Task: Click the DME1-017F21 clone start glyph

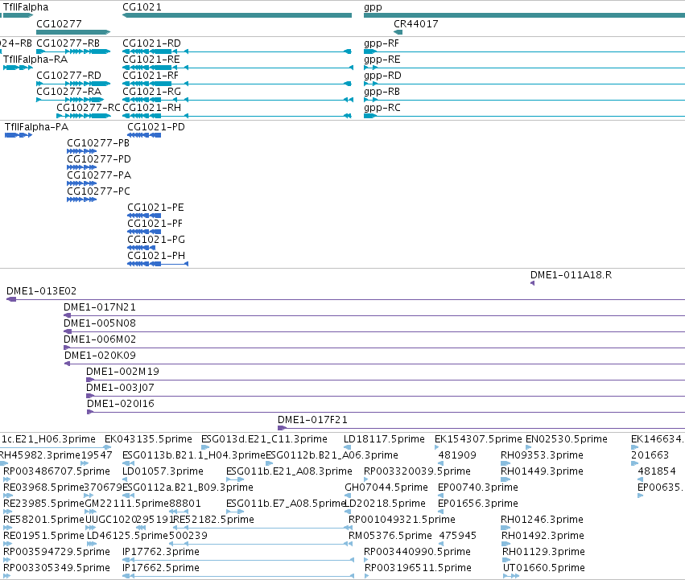Action: 283,428
